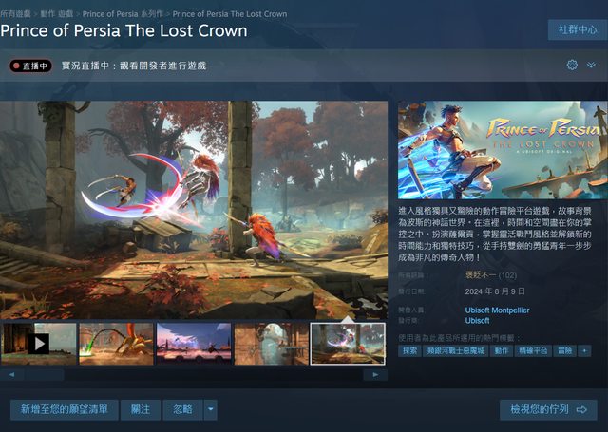Viewport: 608px width, 432px height.
Task: Open the 社群中心 community hub
Action: coord(578,29)
